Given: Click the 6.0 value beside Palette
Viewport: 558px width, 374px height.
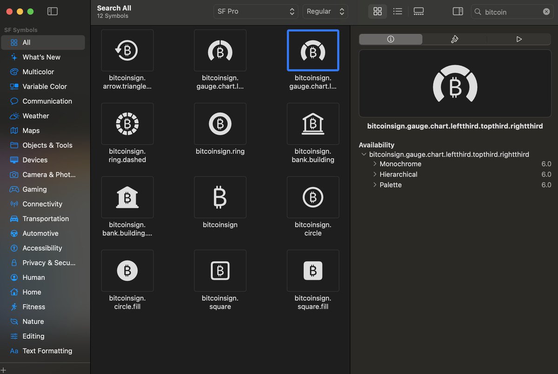Looking at the screenshot, I should click(546, 185).
